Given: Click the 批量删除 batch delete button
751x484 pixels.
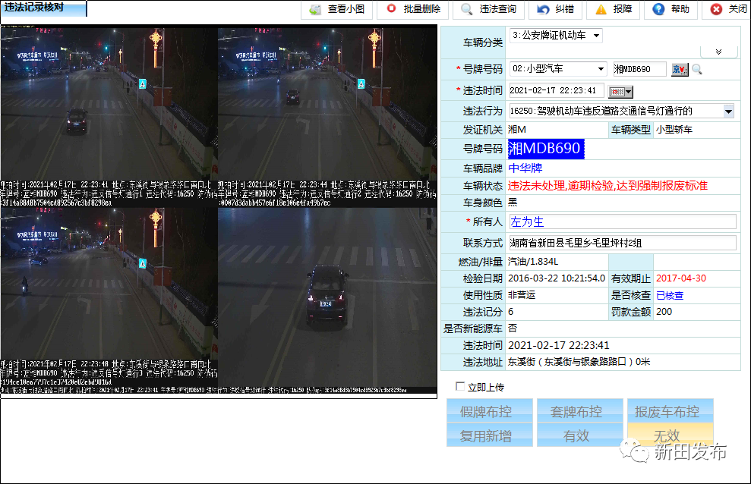Looking at the screenshot, I should [415, 9].
